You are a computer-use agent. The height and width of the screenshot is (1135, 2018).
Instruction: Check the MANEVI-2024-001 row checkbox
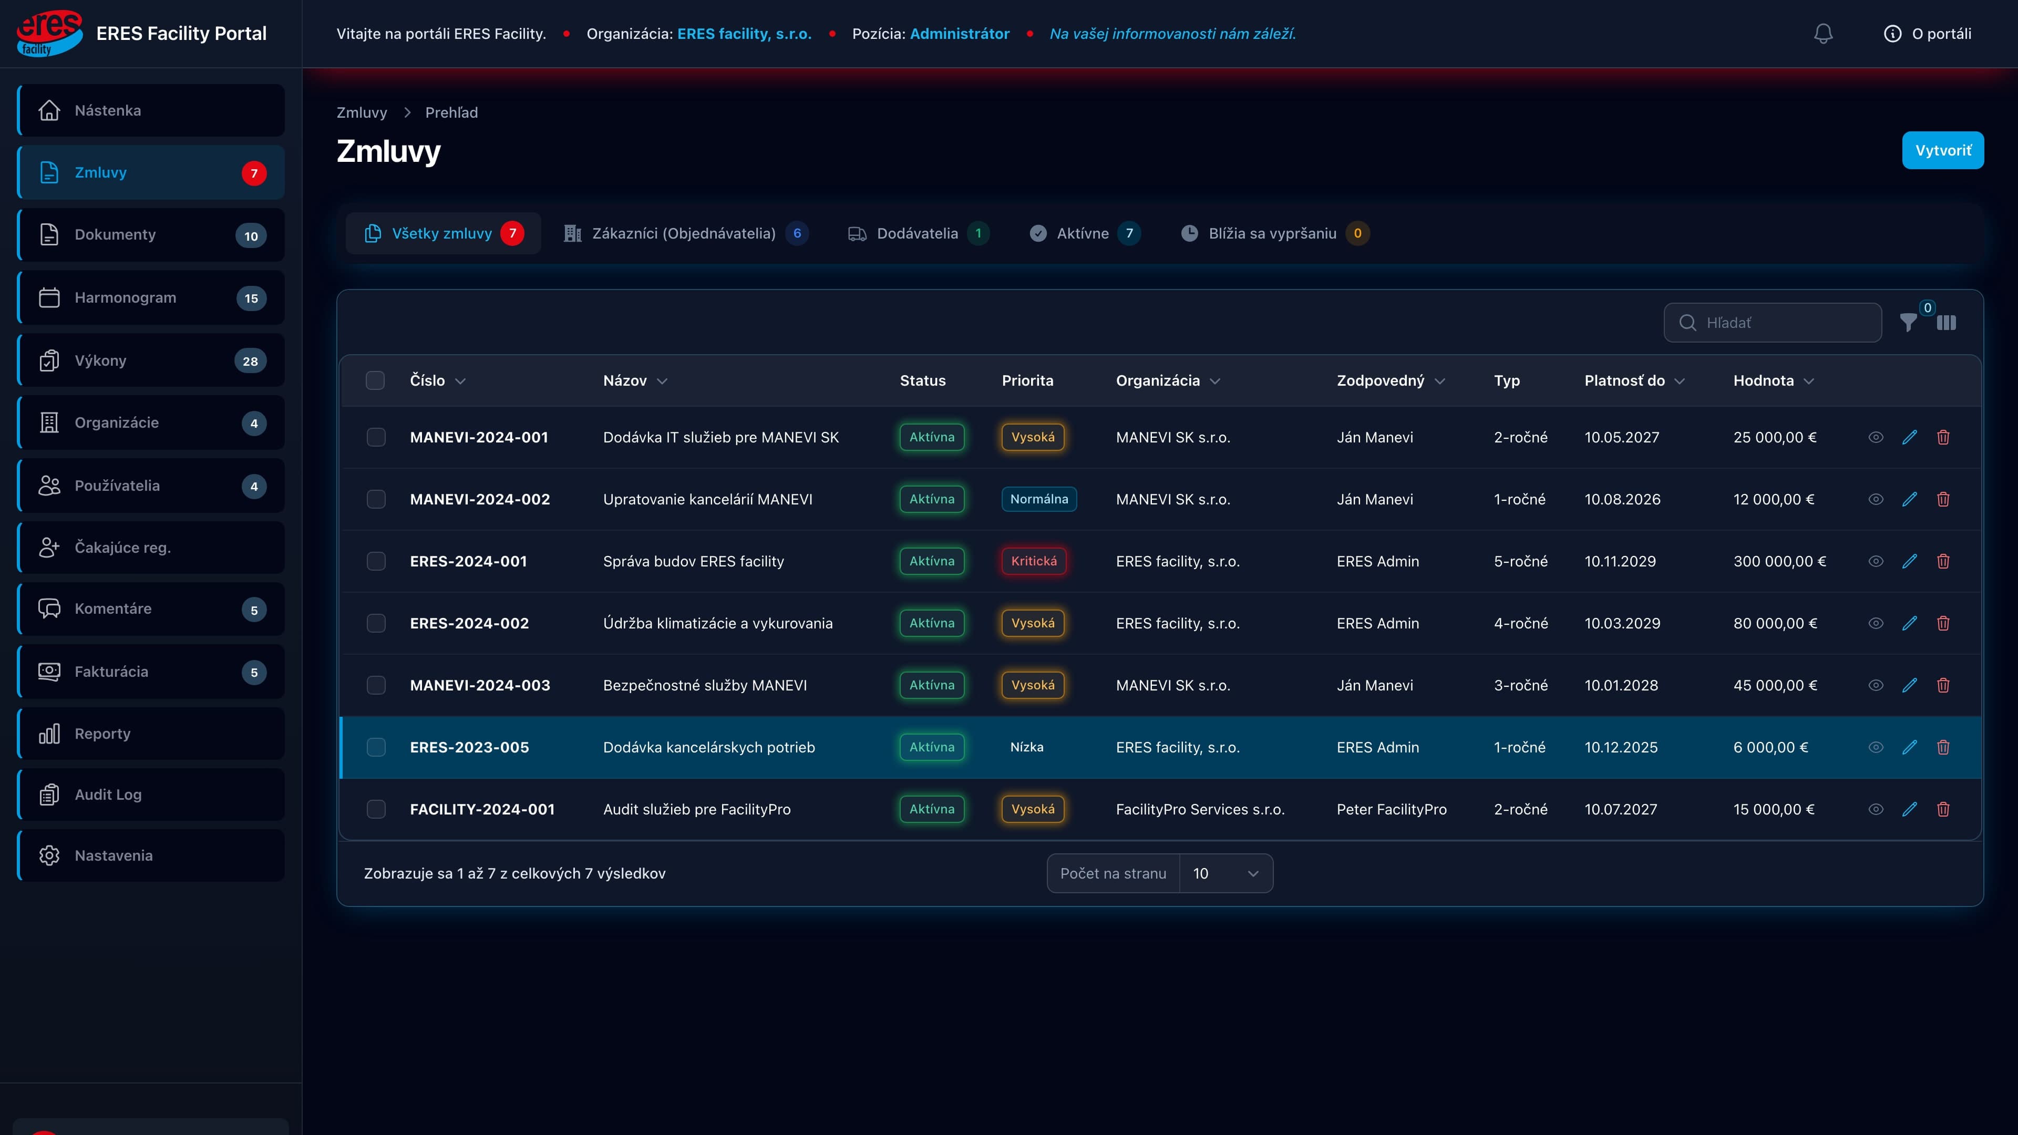pos(376,437)
